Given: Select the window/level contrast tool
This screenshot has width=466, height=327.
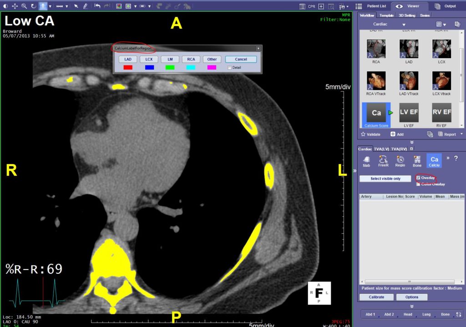Looking at the screenshot, I should [5, 6].
